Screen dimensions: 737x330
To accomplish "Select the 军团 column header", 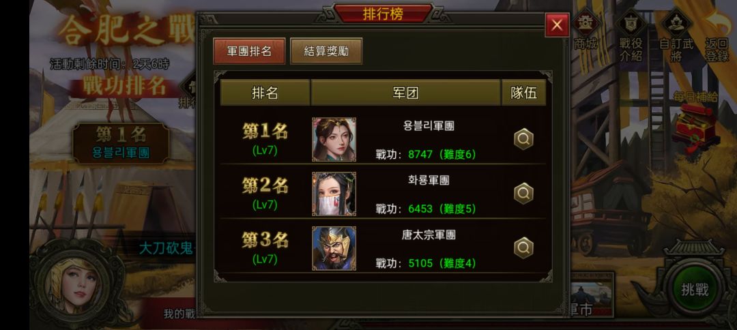I will [x=405, y=93].
